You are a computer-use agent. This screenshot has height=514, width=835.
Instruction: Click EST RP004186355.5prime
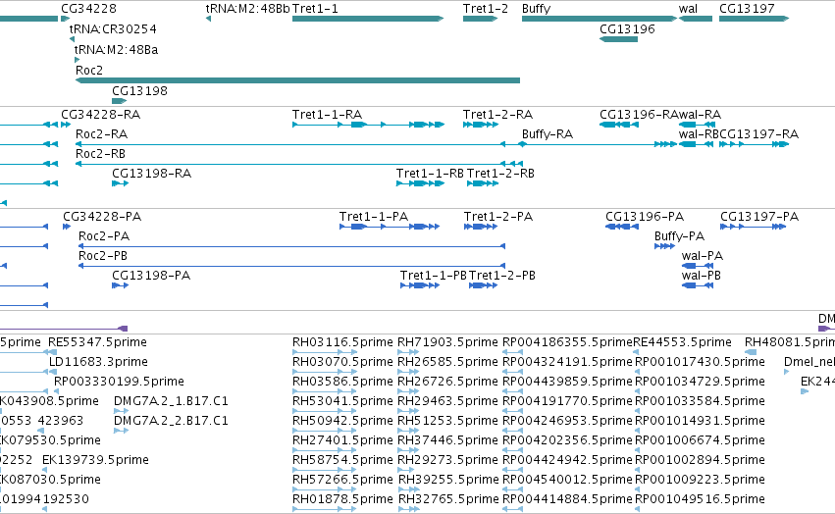click(x=568, y=342)
